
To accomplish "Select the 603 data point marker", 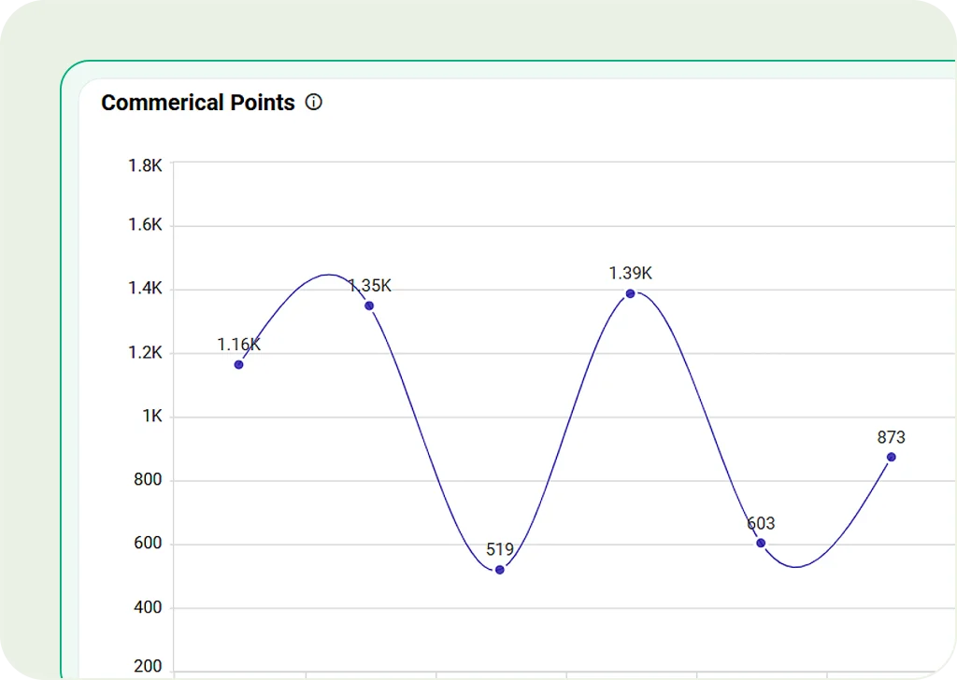I will [x=761, y=543].
